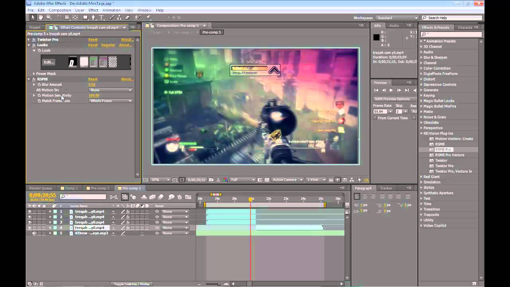Expand Power Mask group
510x287 pixels.
[x=34, y=74]
